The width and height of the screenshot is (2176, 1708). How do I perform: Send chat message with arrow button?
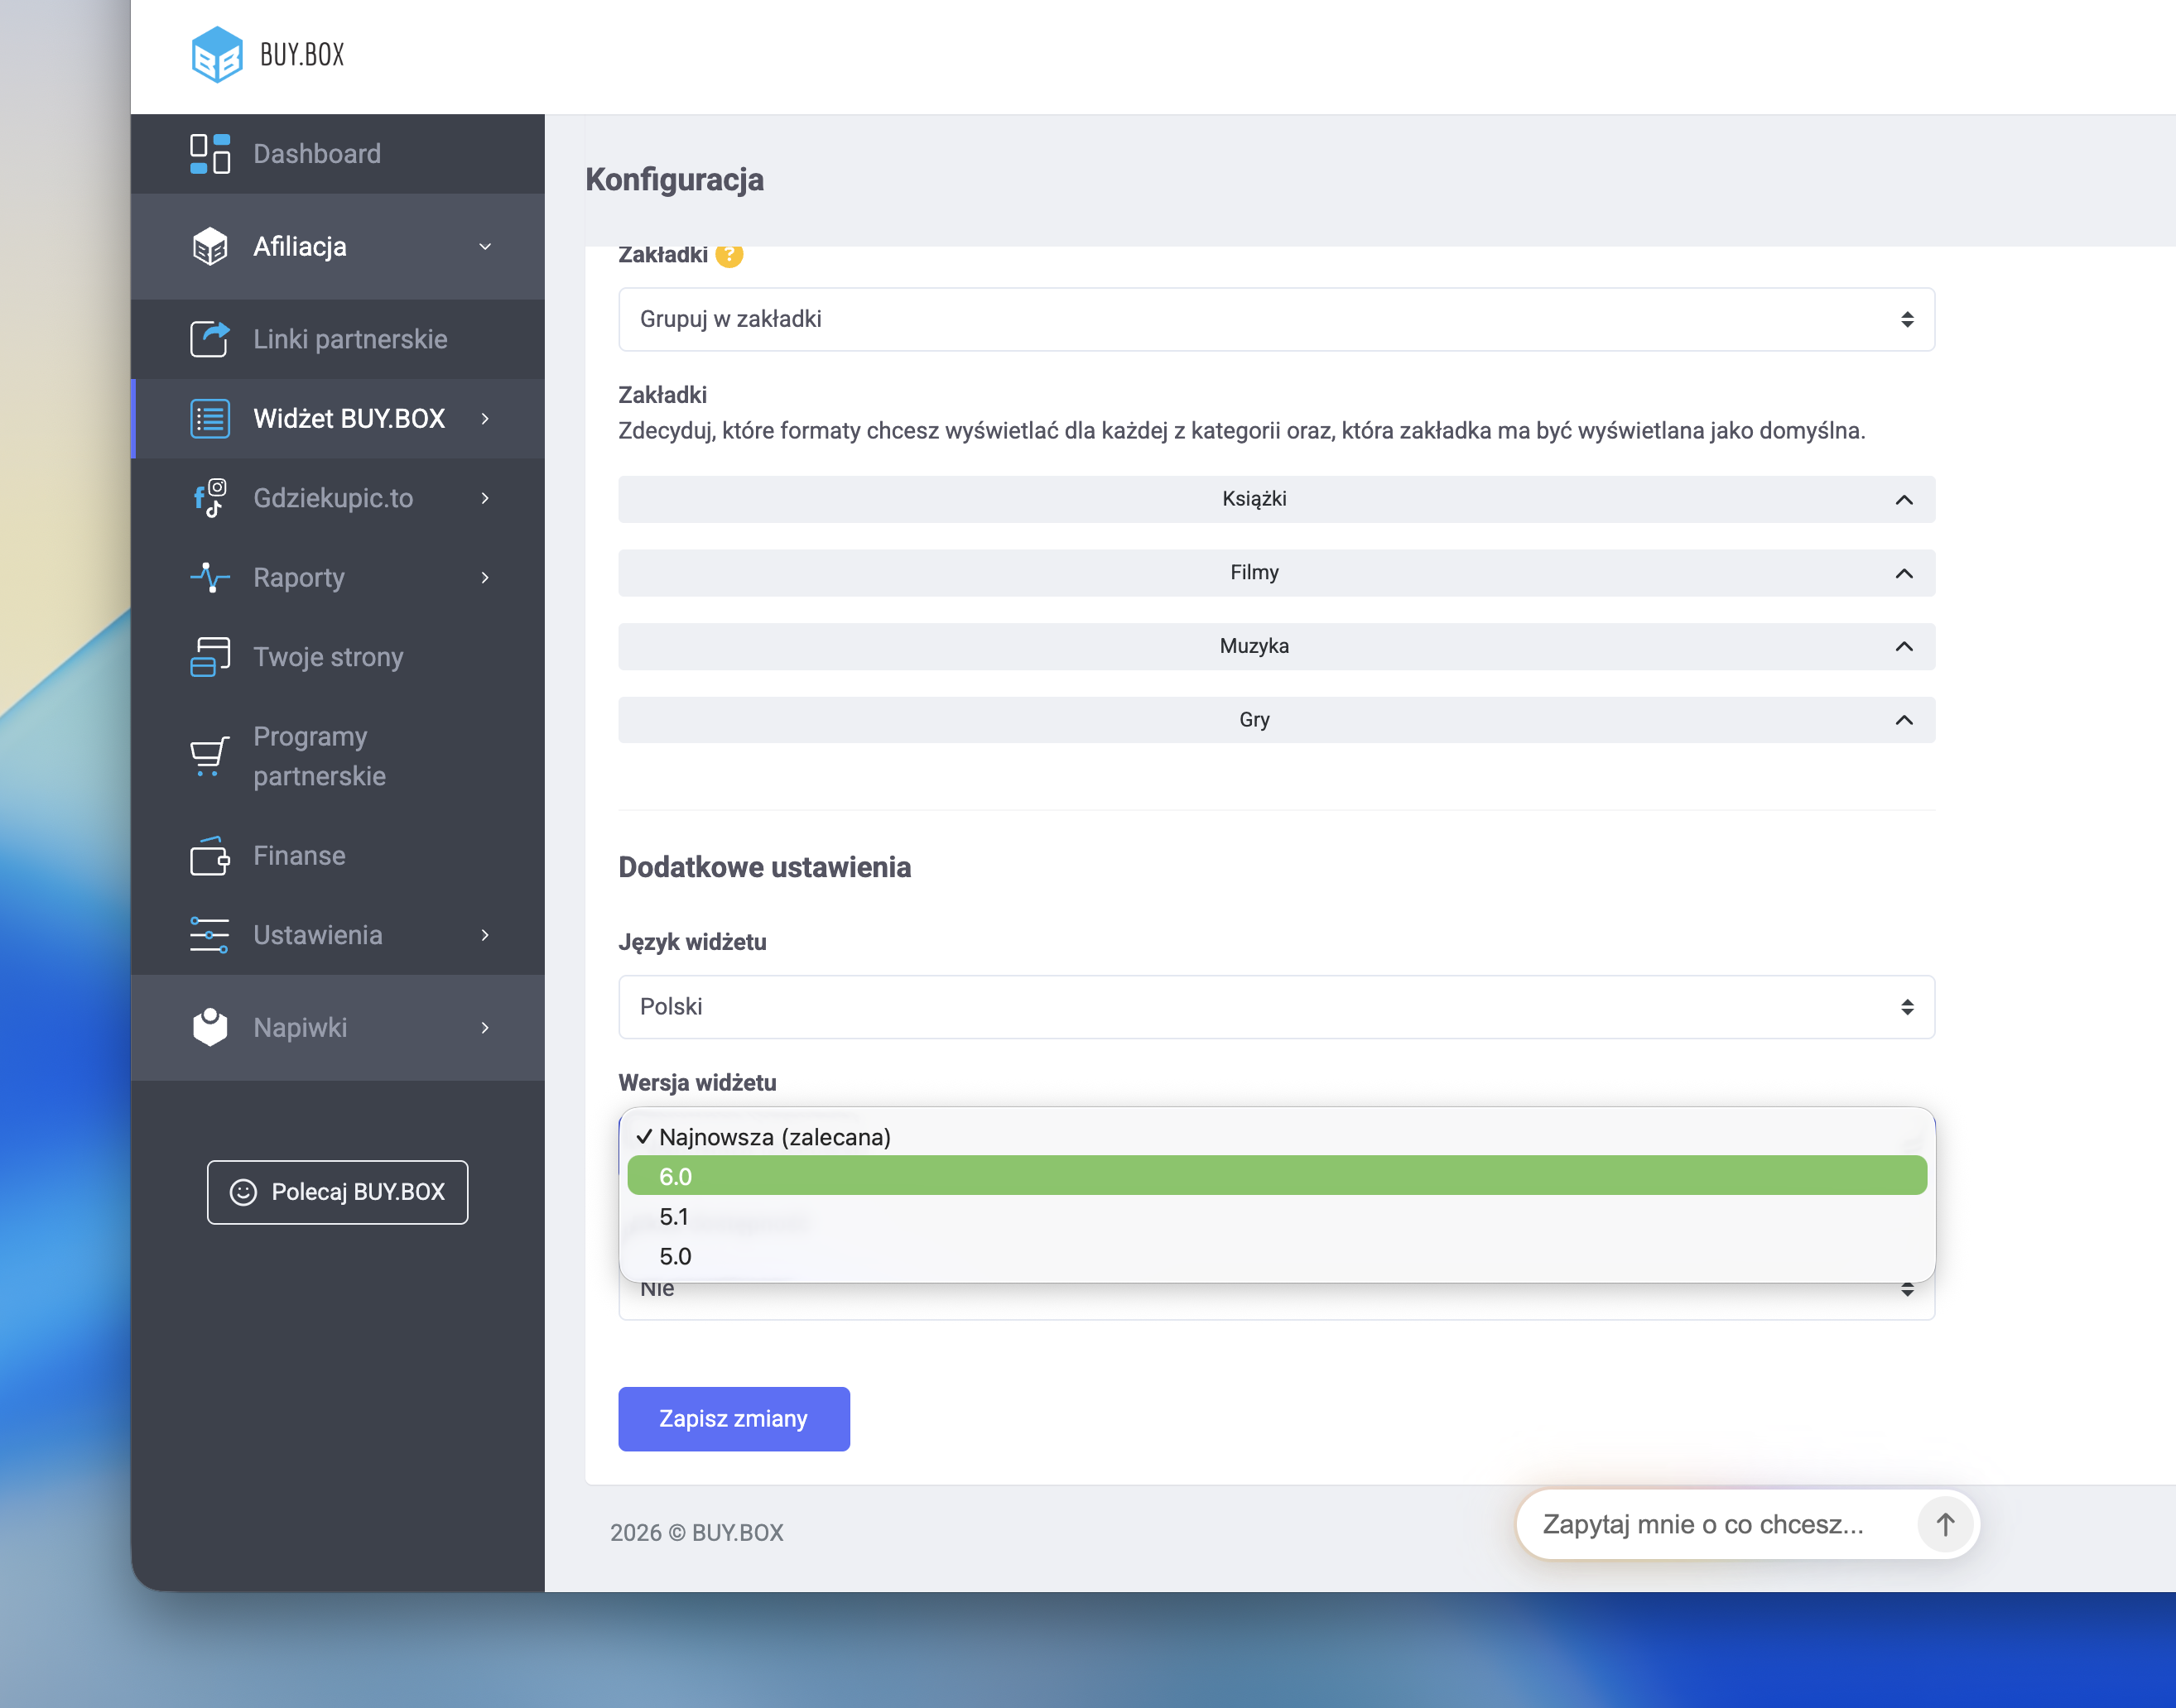[1944, 1524]
